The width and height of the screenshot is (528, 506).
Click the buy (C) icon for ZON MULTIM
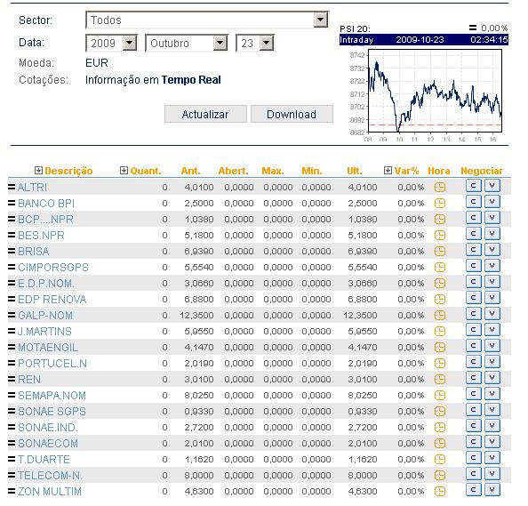(473, 490)
